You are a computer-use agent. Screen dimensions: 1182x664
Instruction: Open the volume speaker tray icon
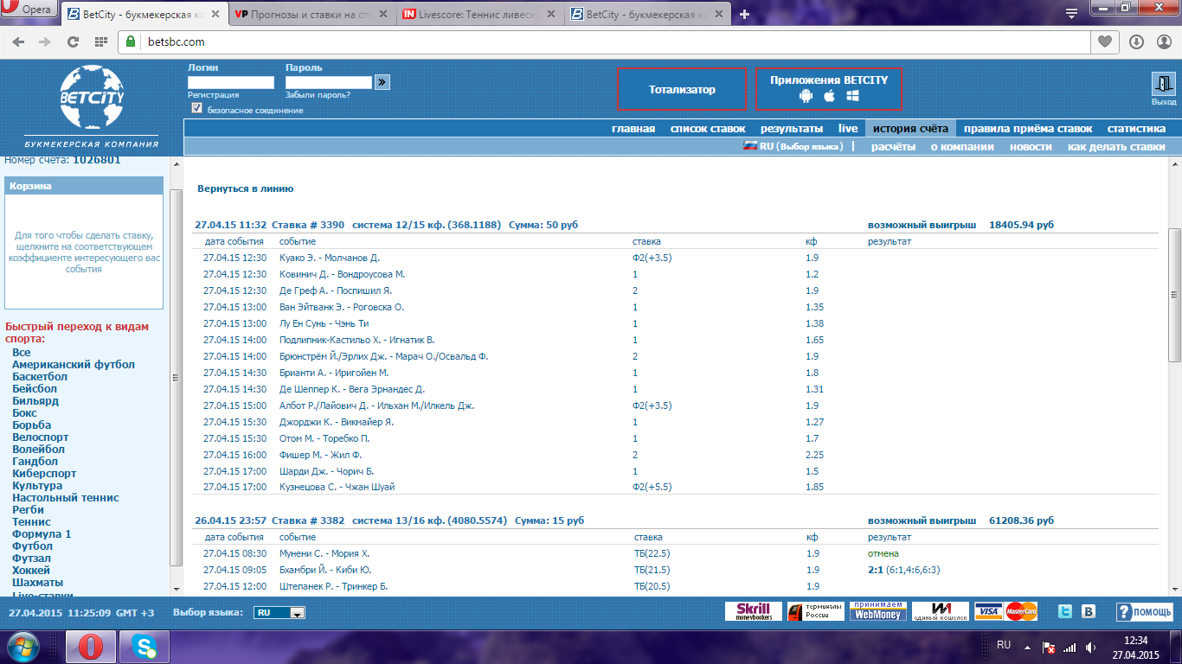(x=1091, y=647)
